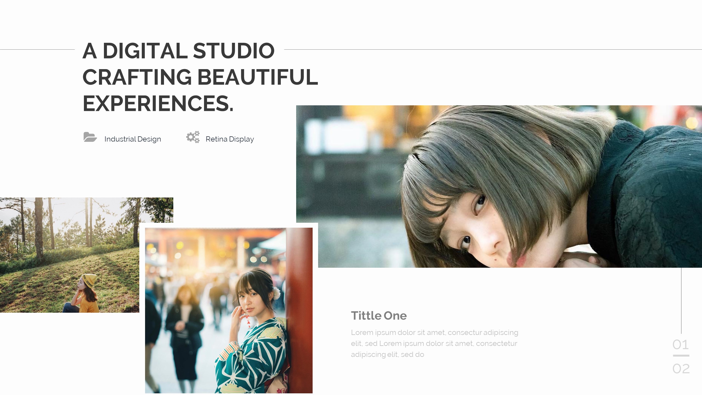Click the divider bar between 01 and 02
Viewport: 702px width, 395px height.
point(681,356)
